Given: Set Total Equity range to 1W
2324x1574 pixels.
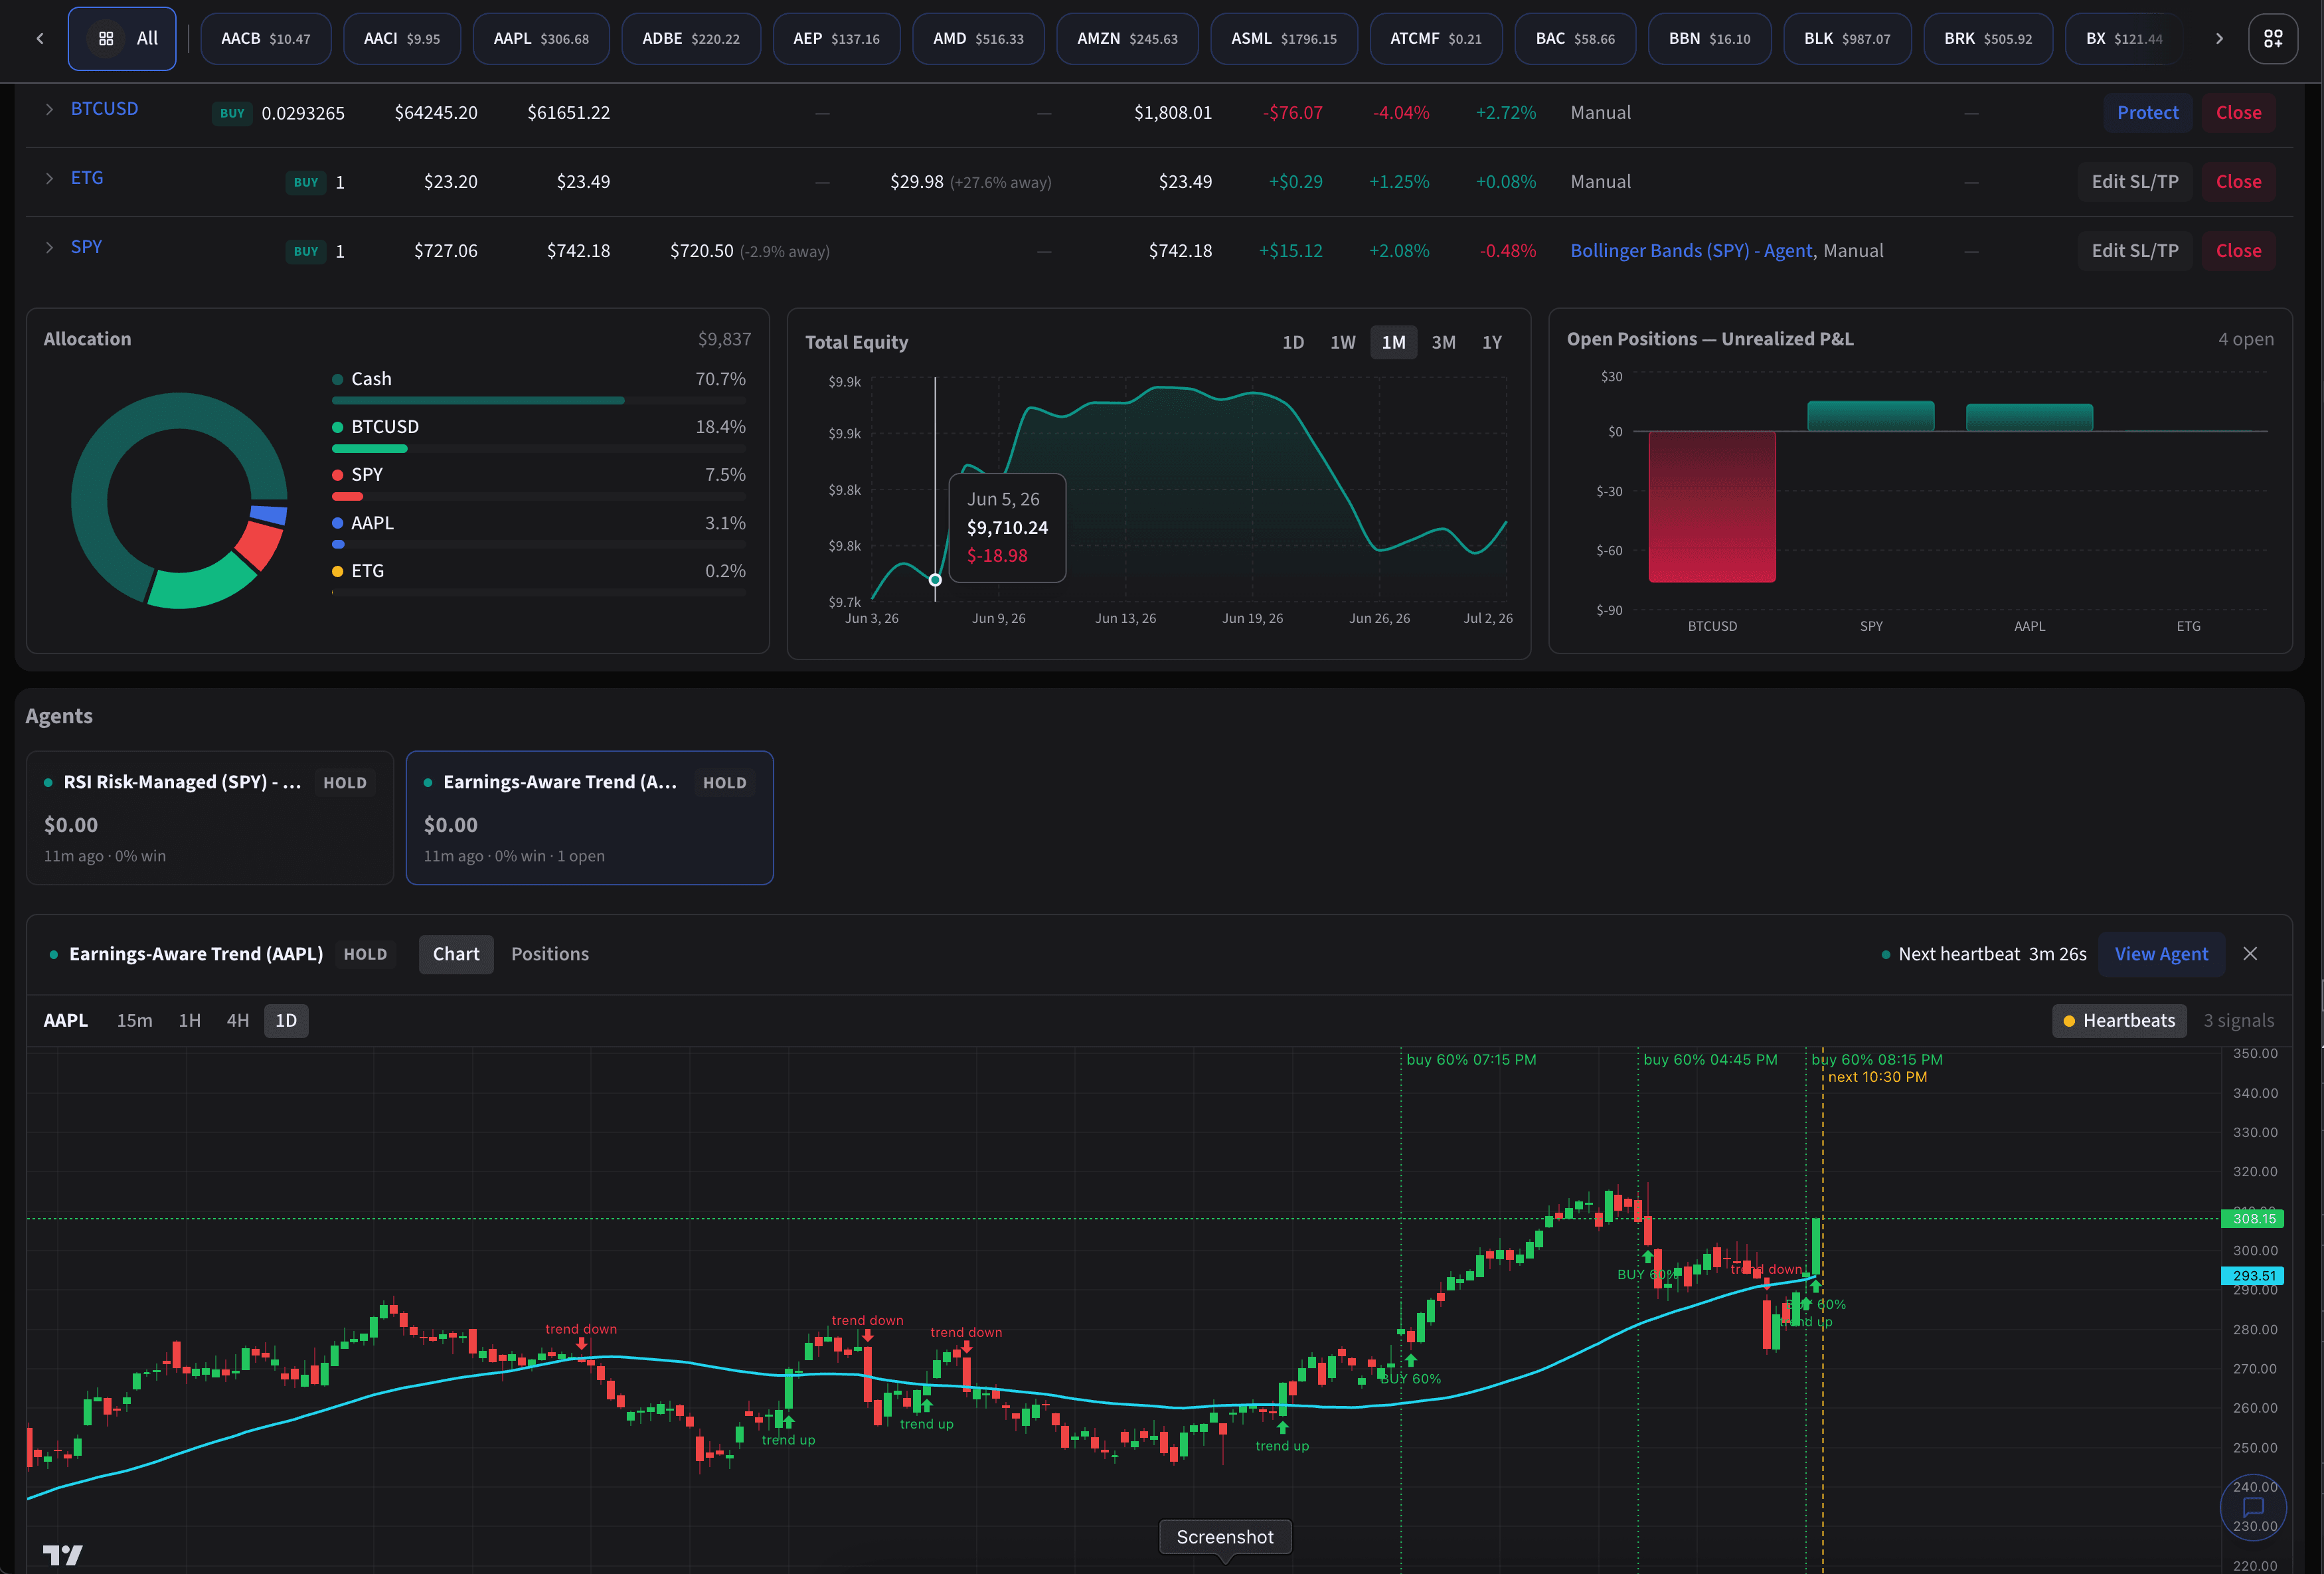Looking at the screenshot, I should 1342,342.
